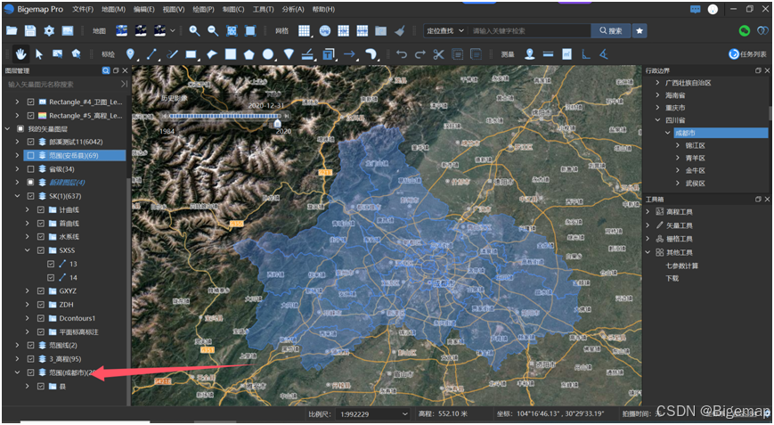Click the globe grid icon
This screenshot has width=774, height=425.
325,30
